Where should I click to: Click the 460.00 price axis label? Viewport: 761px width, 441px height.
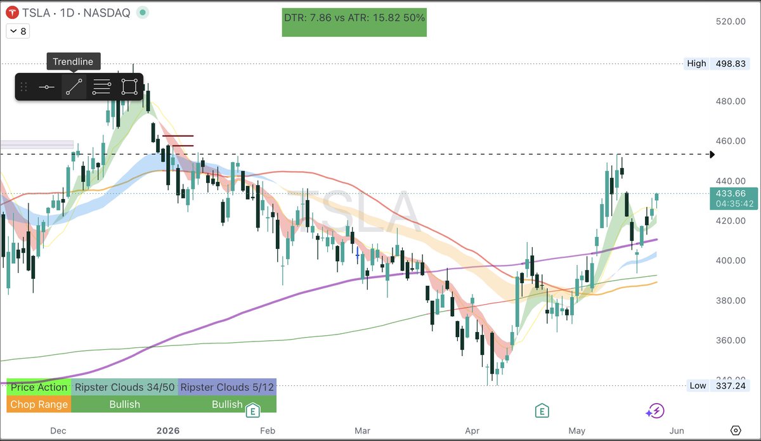[x=729, y=141]
